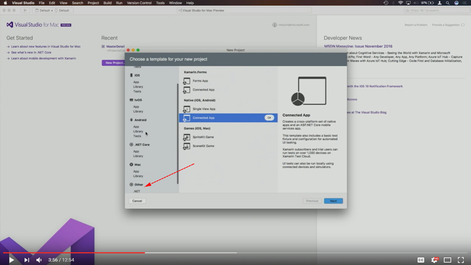Click the Visual Studio run button

click(25, 10)
